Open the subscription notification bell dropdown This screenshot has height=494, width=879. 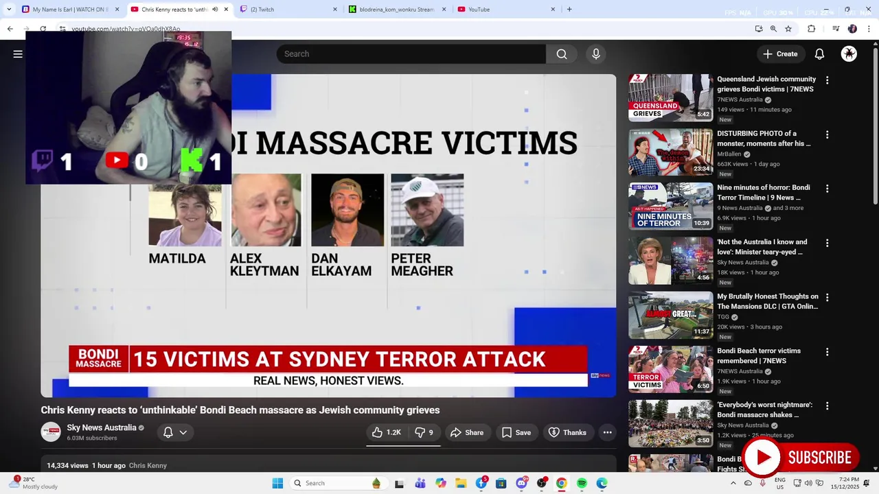coord(175,432)
